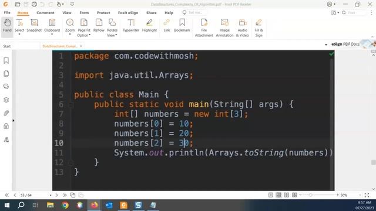
Task: Print the document via printer icon
Action: [34, 4]
